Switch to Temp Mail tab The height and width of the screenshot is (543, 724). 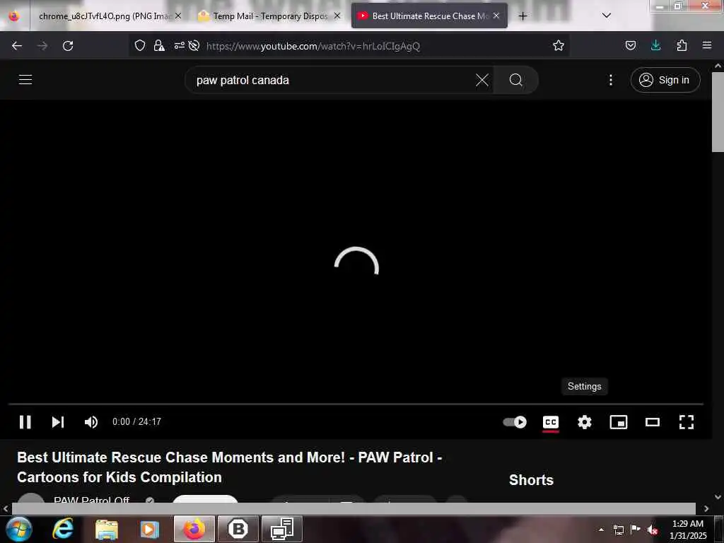click(271, 16)
